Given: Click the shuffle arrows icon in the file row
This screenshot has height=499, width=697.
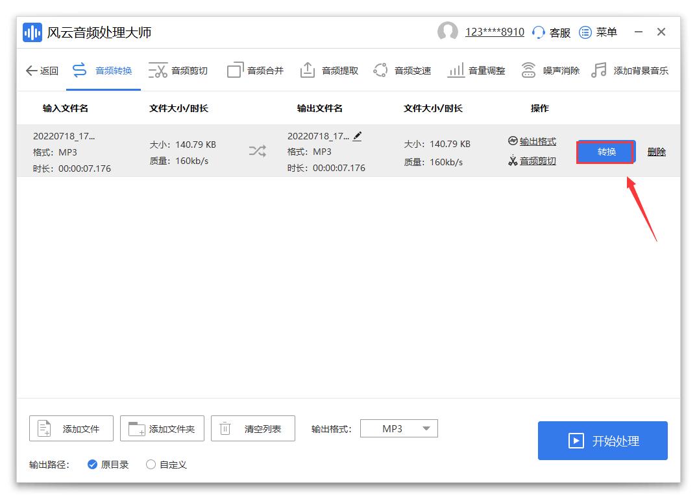Looking at the screenshot, I should pos(258,151).
